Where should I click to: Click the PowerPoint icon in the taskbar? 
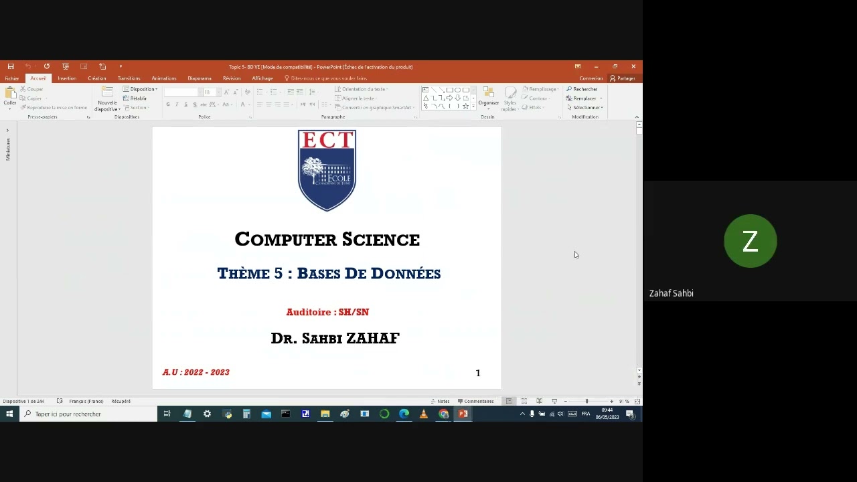coord(463,414)
